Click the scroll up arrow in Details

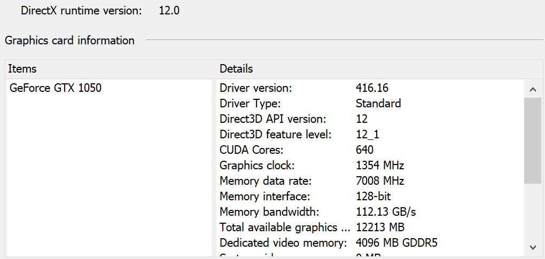532,89
